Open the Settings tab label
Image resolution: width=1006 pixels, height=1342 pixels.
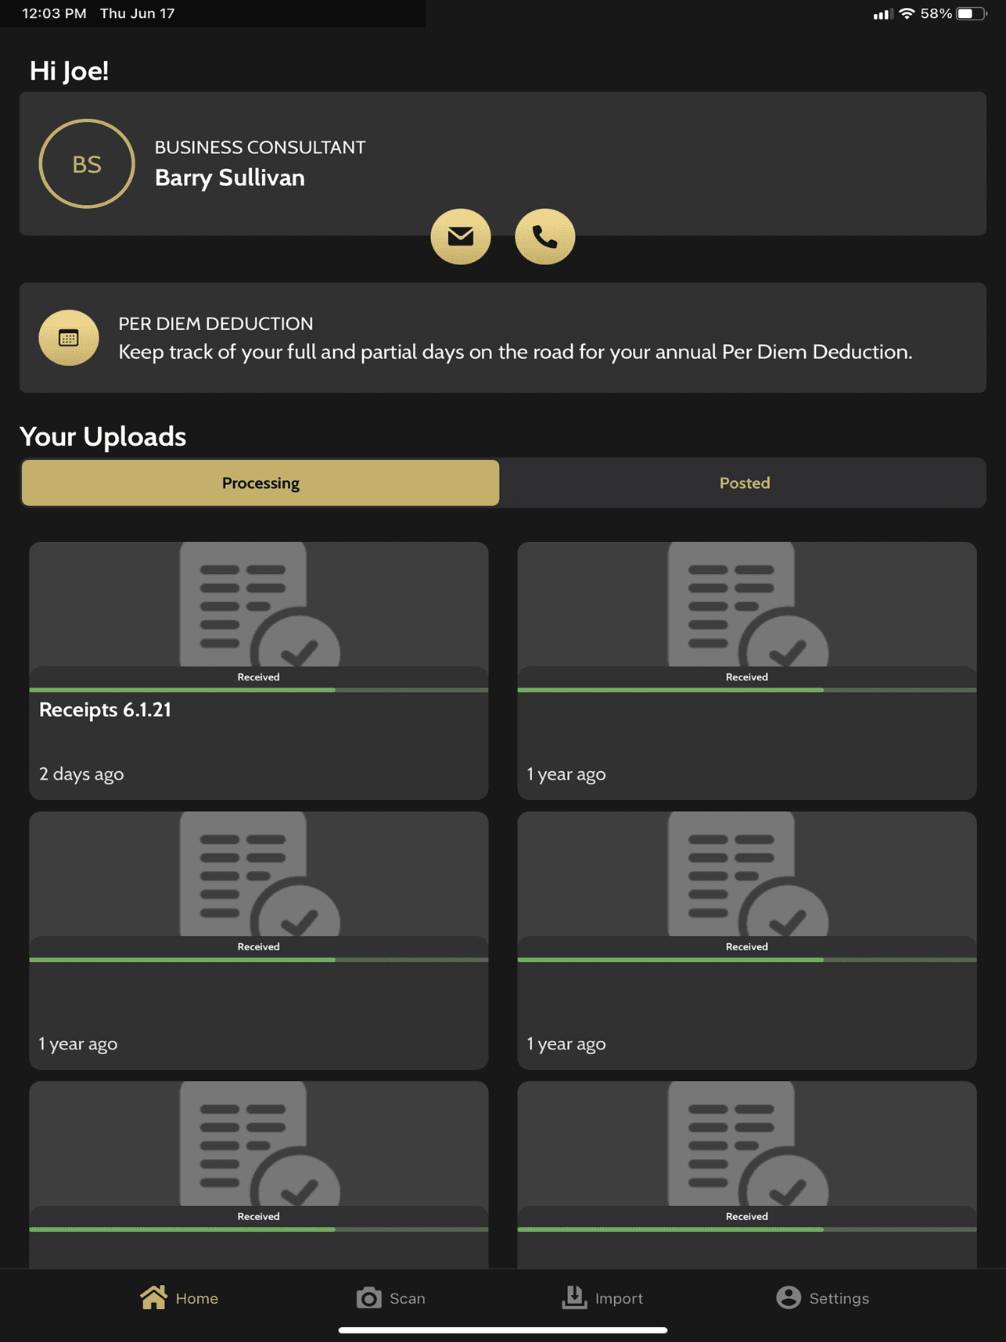839,1298
